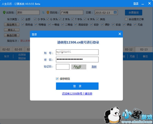This screenshot has width=153, height=124.
Task: Click the swap departure and destination icon
Action: (x=43, y=13)
